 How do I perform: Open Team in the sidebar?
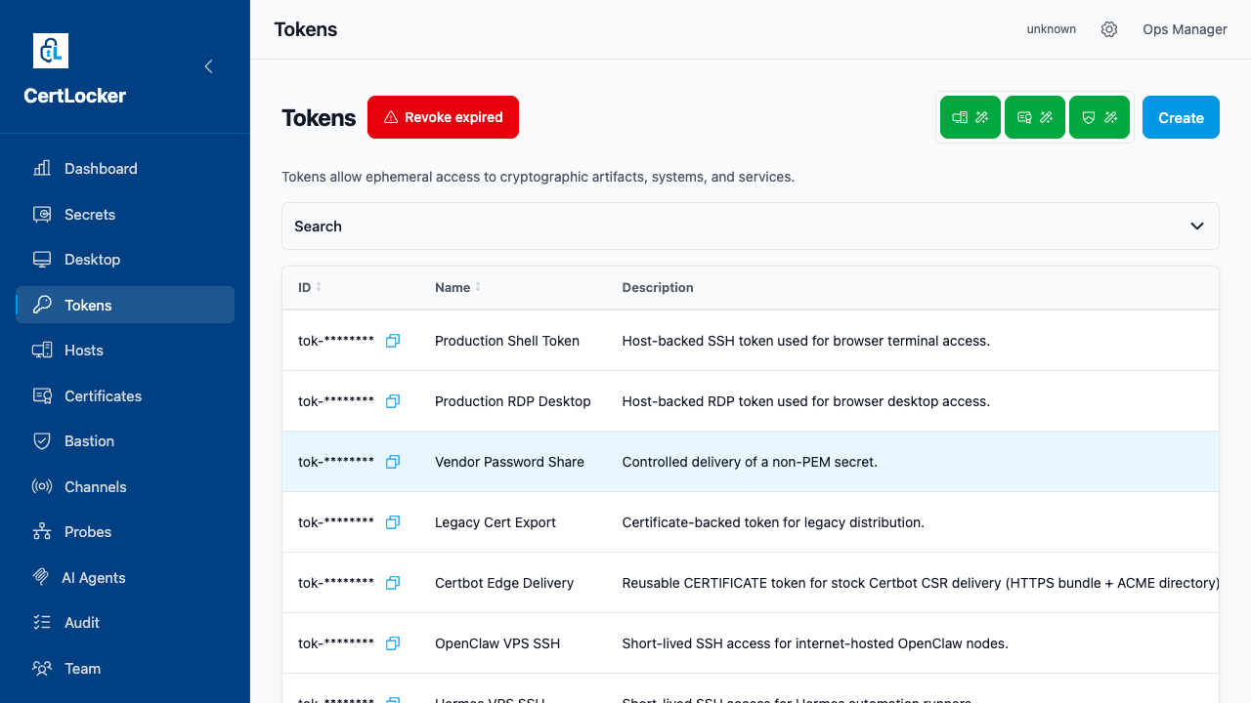[x=125, y=668]
